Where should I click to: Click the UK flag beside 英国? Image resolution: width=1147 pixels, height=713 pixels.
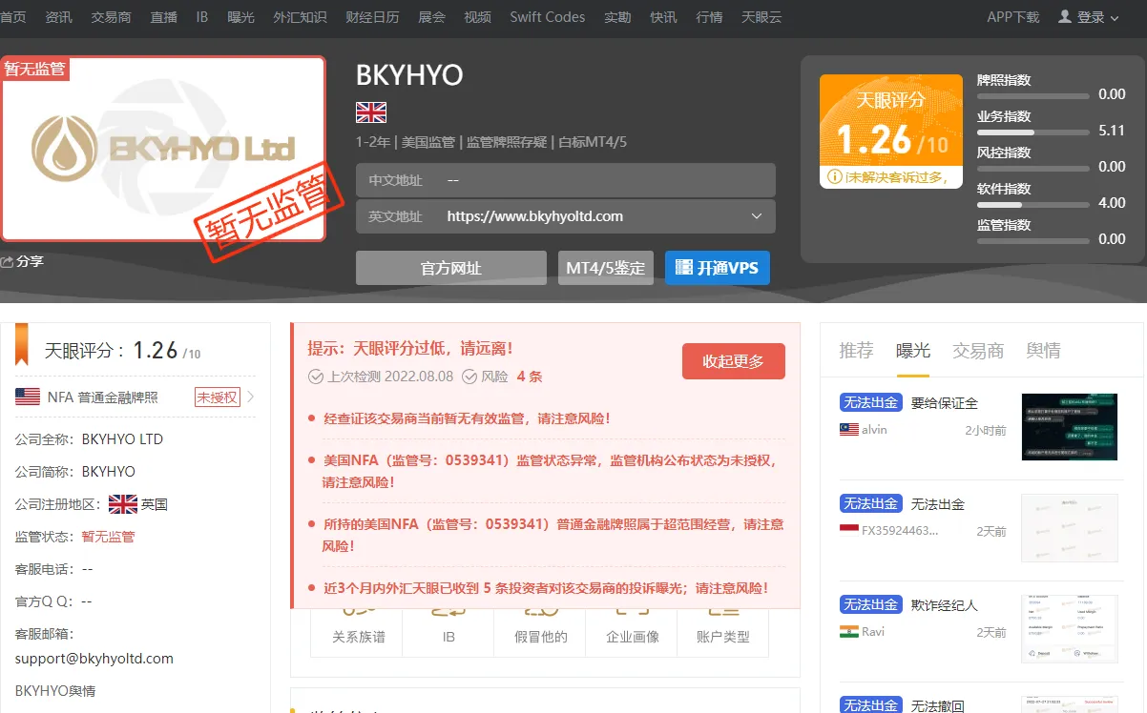(x=123, y=503)
